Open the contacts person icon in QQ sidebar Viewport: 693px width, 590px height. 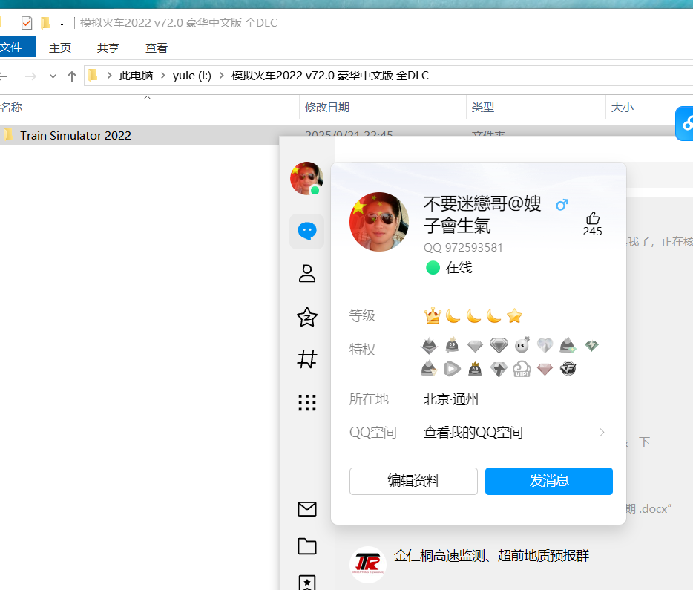pos(306,274)
